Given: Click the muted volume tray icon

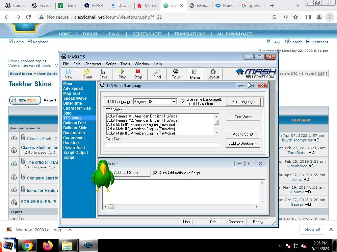Looking at the screenshot, I should tap(304, 246).
